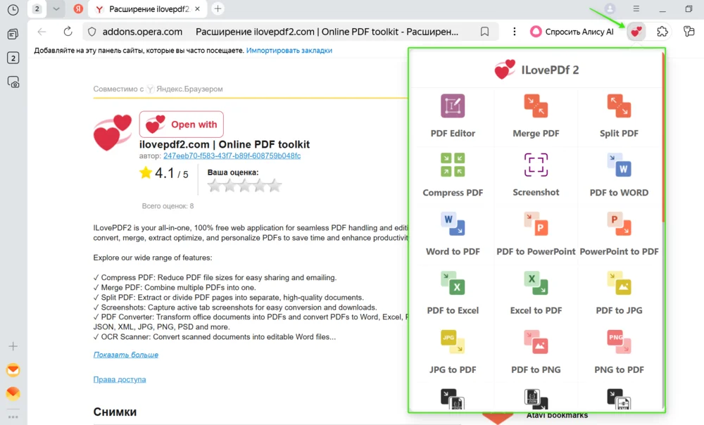
Task: Open the PNG to PDF converter
Action: [x=619, y=353]
